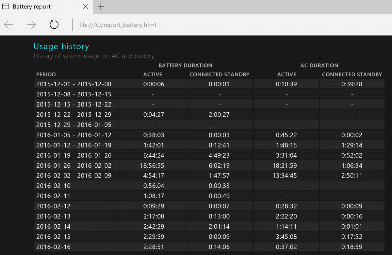This screenshot has height=255, width=392.
Task: Click AC active value 13:34:45
Action: coord(285,176)
